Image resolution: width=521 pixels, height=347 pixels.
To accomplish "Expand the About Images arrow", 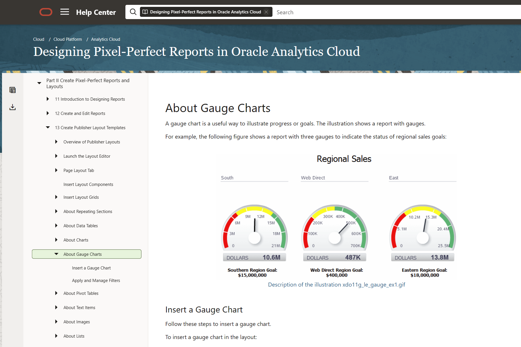I will click(56, 322).
